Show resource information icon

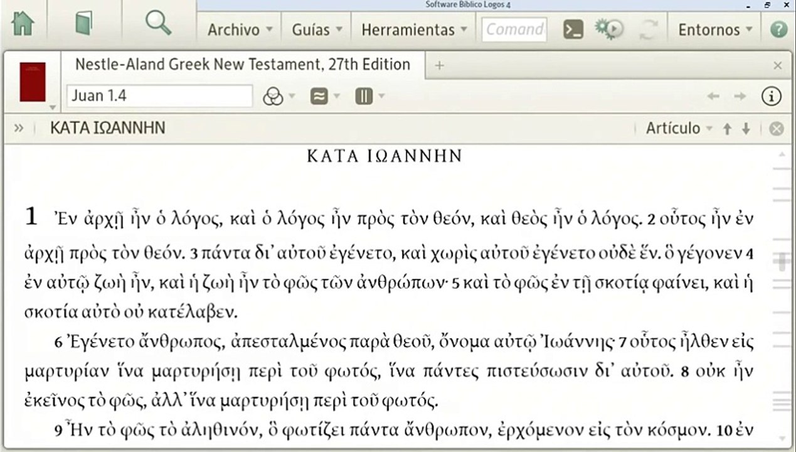[x=771, y=96]
